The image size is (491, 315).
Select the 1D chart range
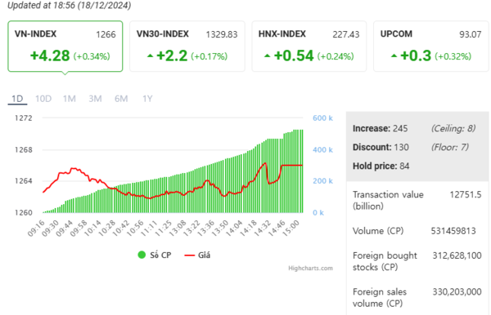tap(17, 99)
